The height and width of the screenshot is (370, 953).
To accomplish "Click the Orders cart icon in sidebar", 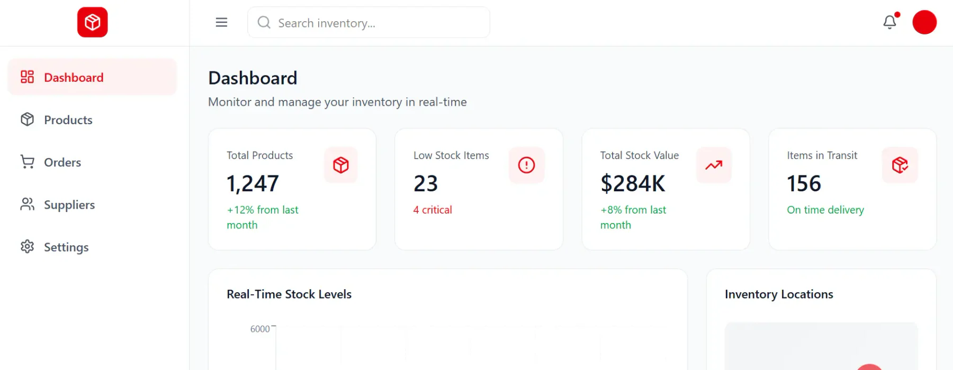I will [x=28, y=162].
